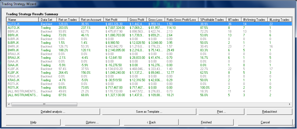This screenshot has width=297, height=129.
Task: Cancel the Trading Strategy Wizard
Action: pyautogui.click(x=265, y=122)
